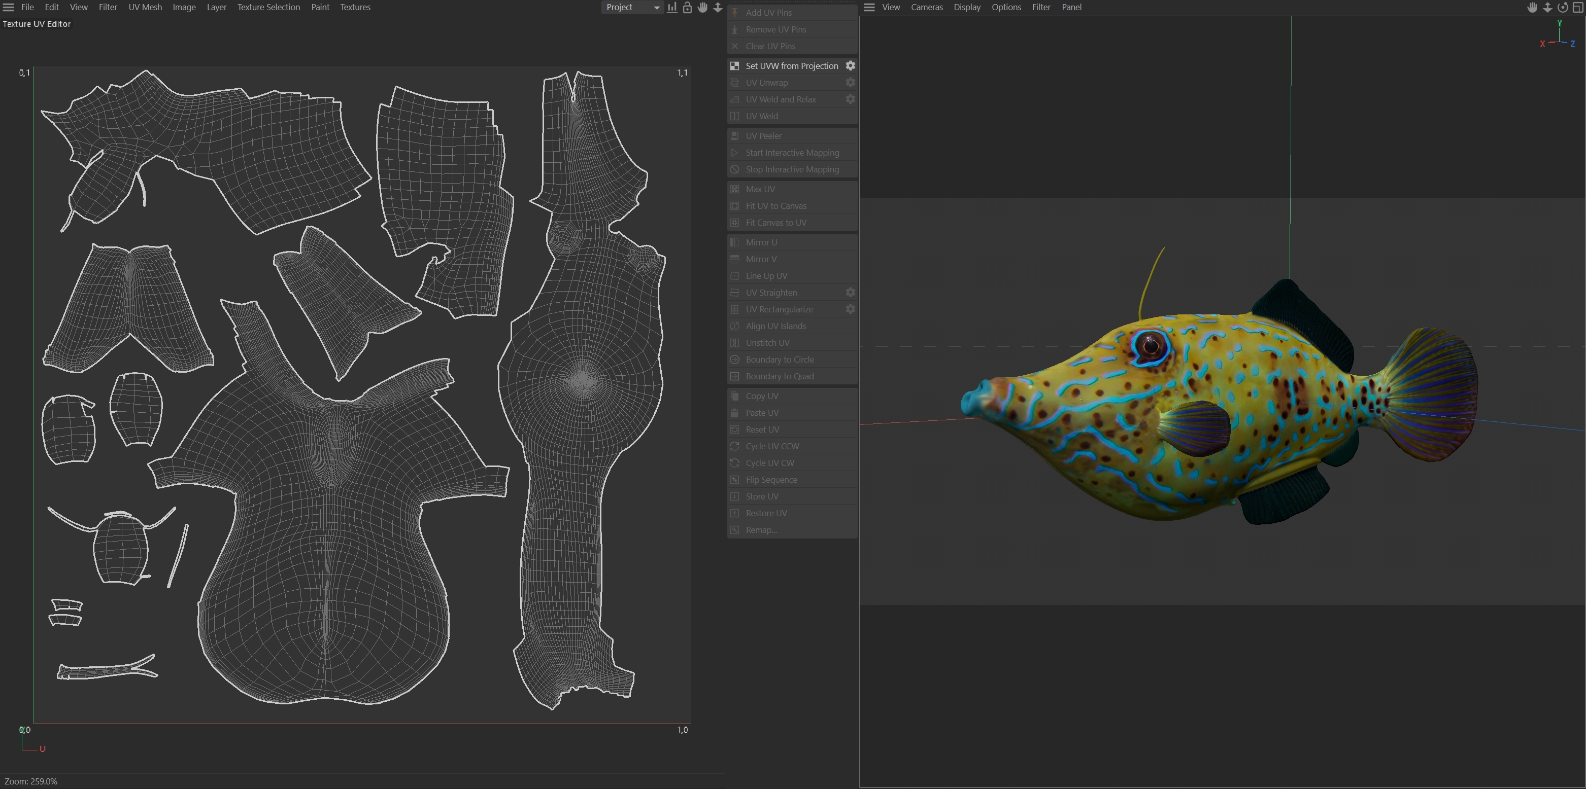Click the 3D viewport orbit camera icon
This screenshot has width=1586, height=789.
point(1563,8)
